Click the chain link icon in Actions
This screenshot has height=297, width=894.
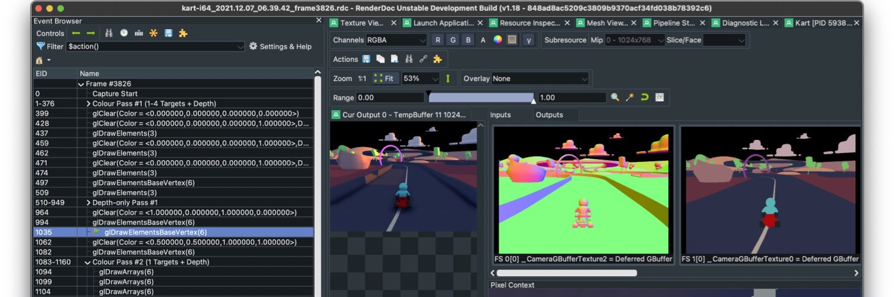pos(423,59)
